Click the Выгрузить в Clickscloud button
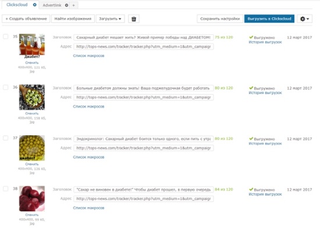Viewport: 320px width, 231px height. [x=269, y=19]
